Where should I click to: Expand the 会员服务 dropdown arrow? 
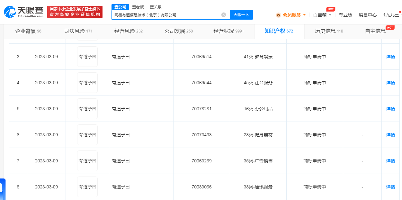(304, 15)
